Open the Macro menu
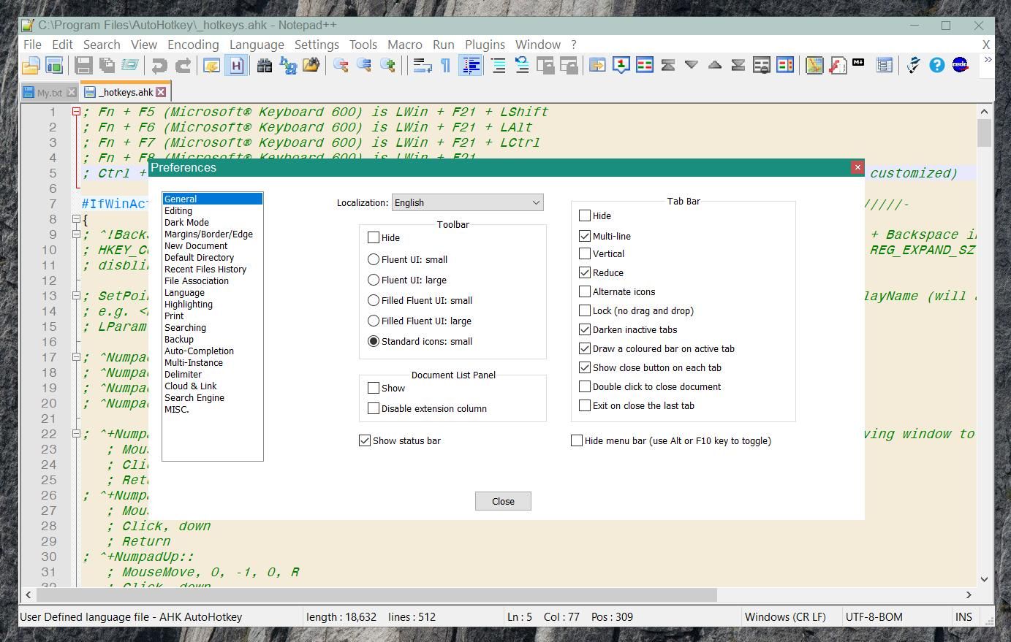 coord(404,45)
